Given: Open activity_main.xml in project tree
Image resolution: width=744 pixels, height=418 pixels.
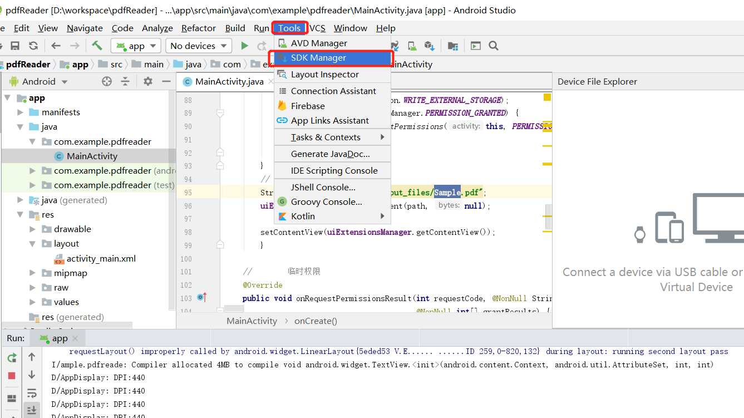Looking at the screenshot, I should point(101,259).
